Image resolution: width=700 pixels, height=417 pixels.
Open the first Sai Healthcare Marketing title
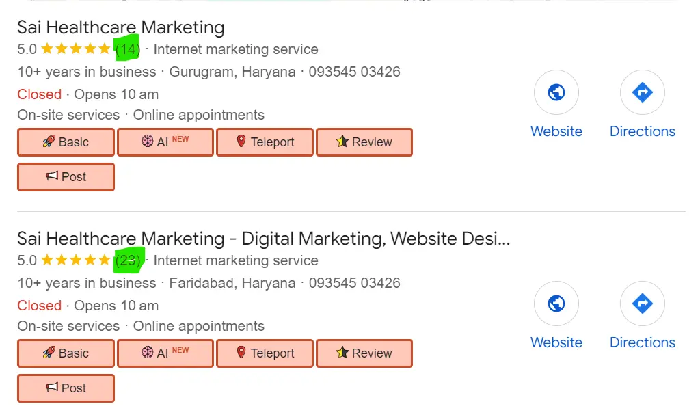pos(121,27)
